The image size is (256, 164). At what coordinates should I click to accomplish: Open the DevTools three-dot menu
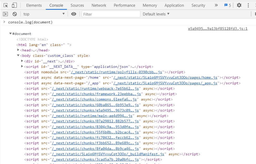248,5
